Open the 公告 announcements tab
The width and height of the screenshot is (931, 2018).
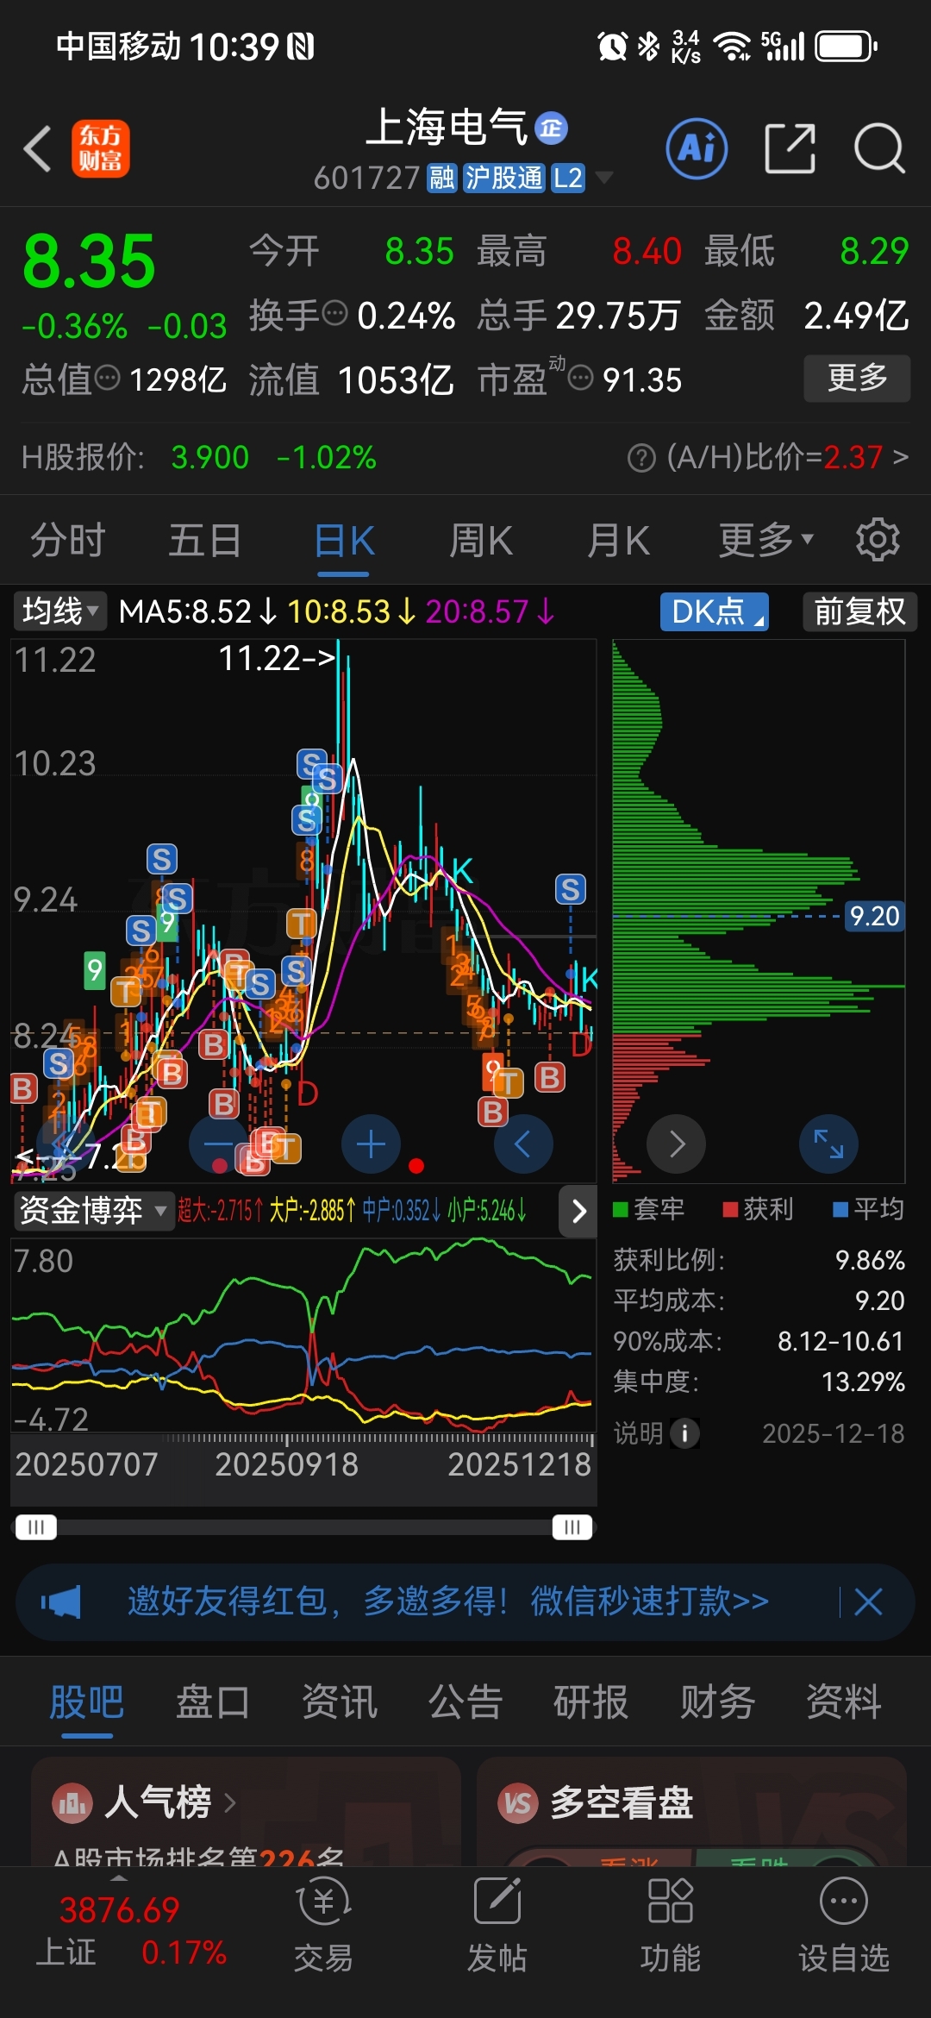(x=465, y=1702)
